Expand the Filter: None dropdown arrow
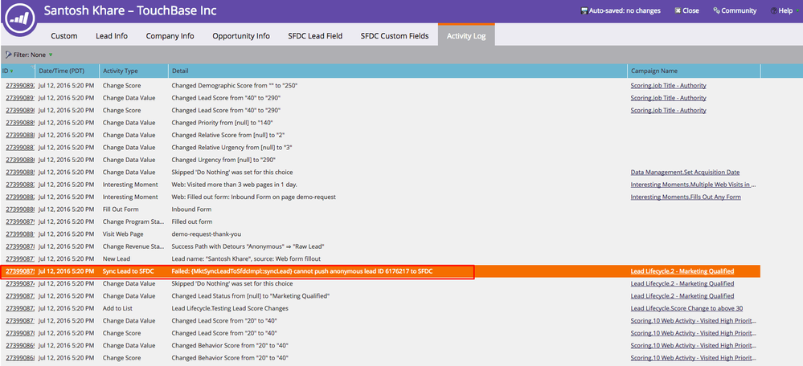Screen dimensions: 803x366 click(x=51, y=55)
